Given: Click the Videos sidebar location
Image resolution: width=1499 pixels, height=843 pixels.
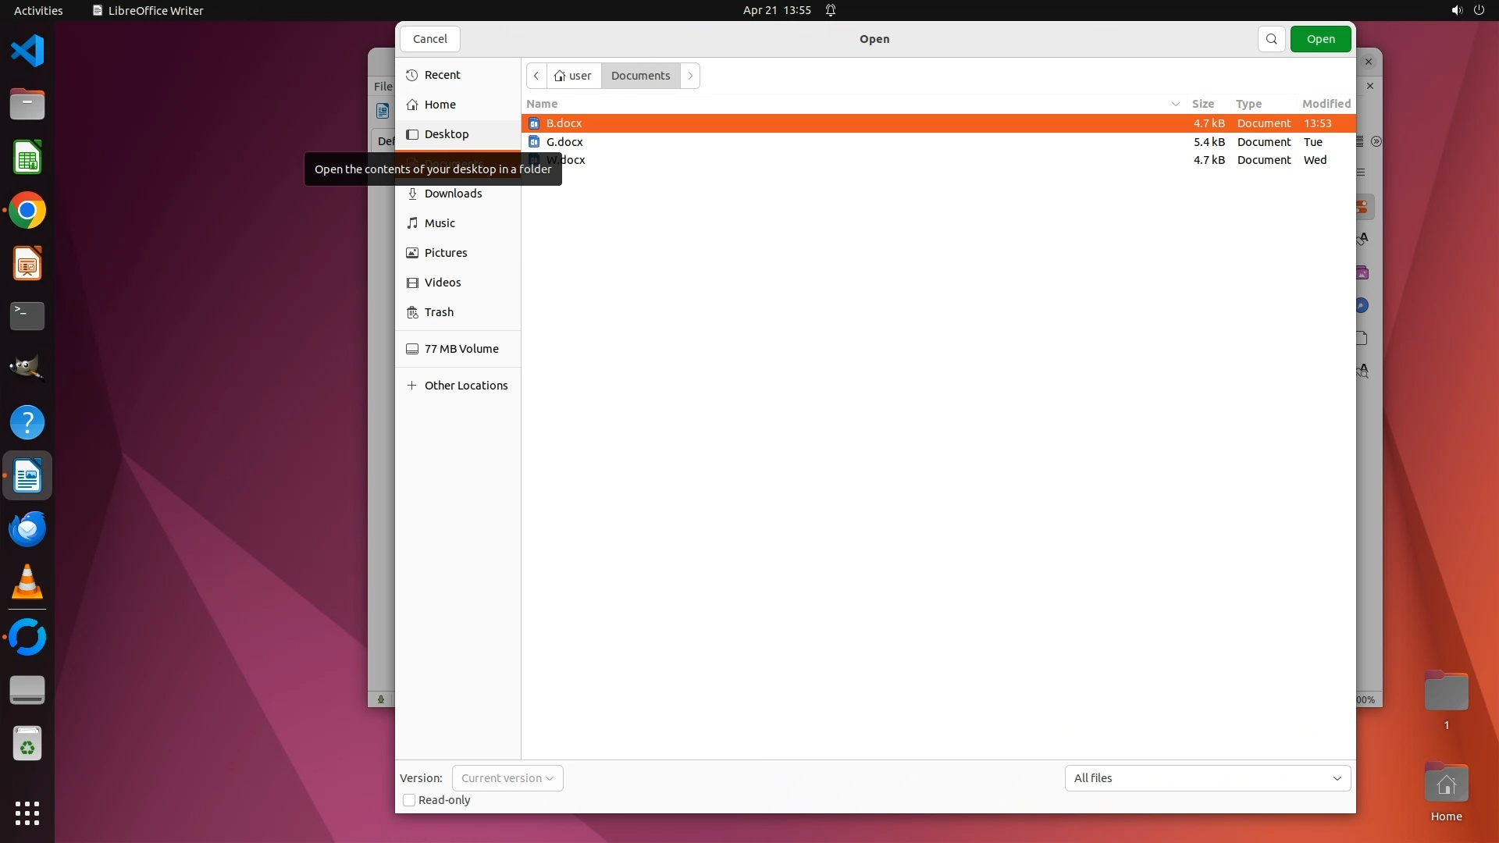Looking at the screenshot, I should 442,283.
